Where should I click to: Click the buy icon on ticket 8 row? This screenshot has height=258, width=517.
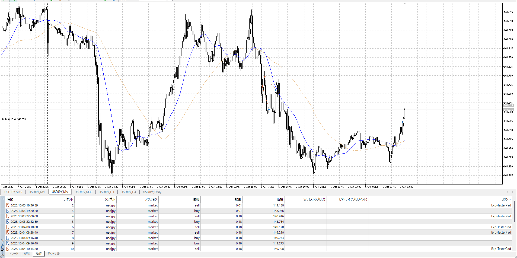click(x=8, y=238)
